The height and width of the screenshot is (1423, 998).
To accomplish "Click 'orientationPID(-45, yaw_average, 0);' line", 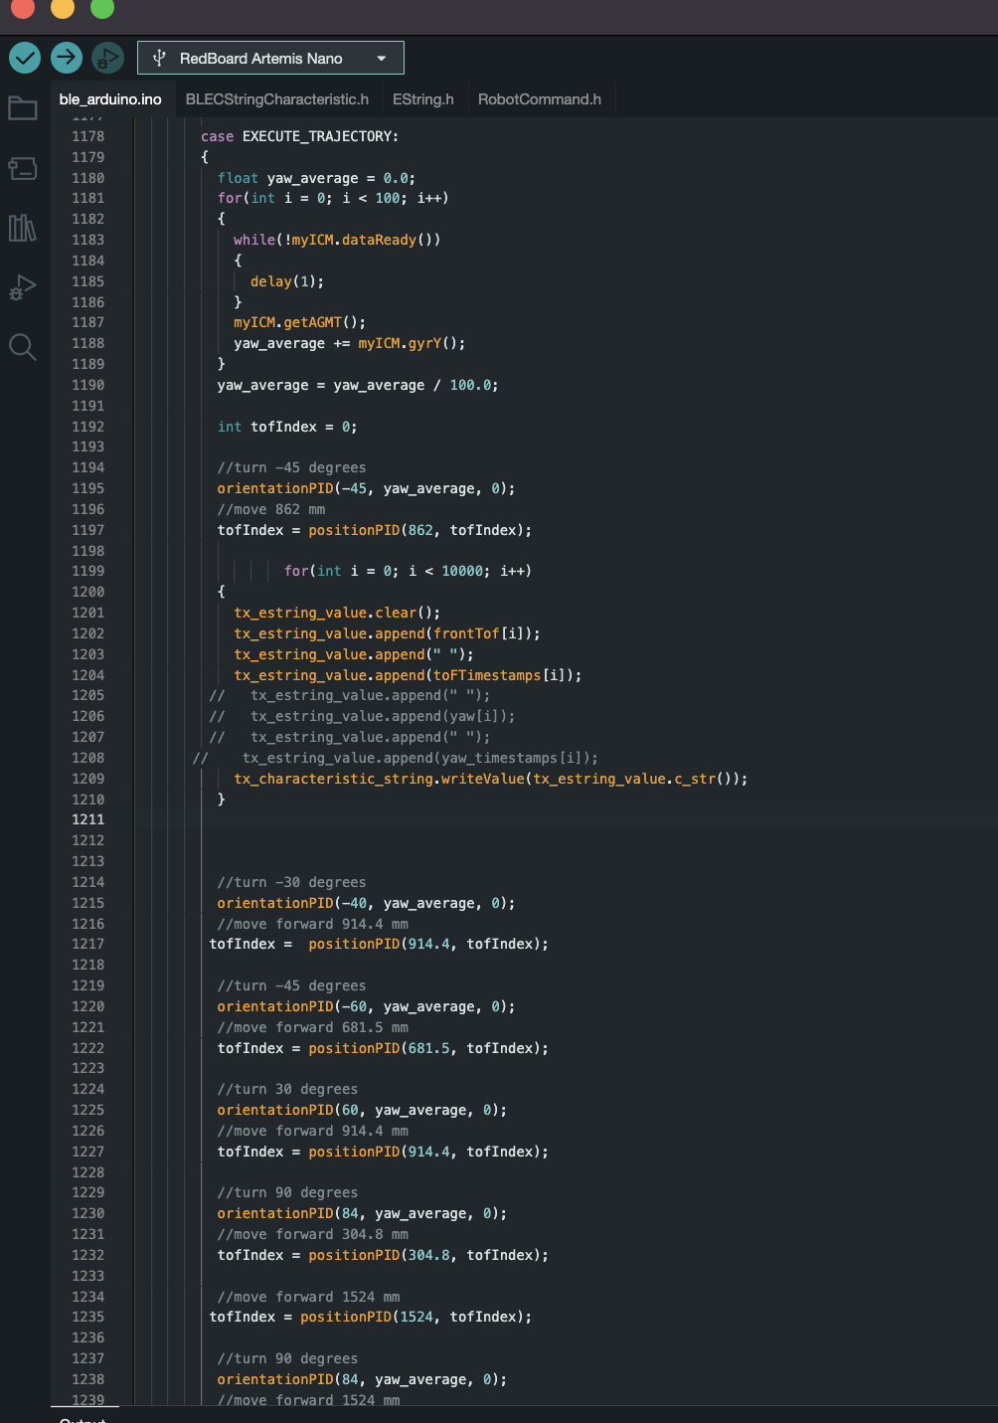I will tap(366, 488).
